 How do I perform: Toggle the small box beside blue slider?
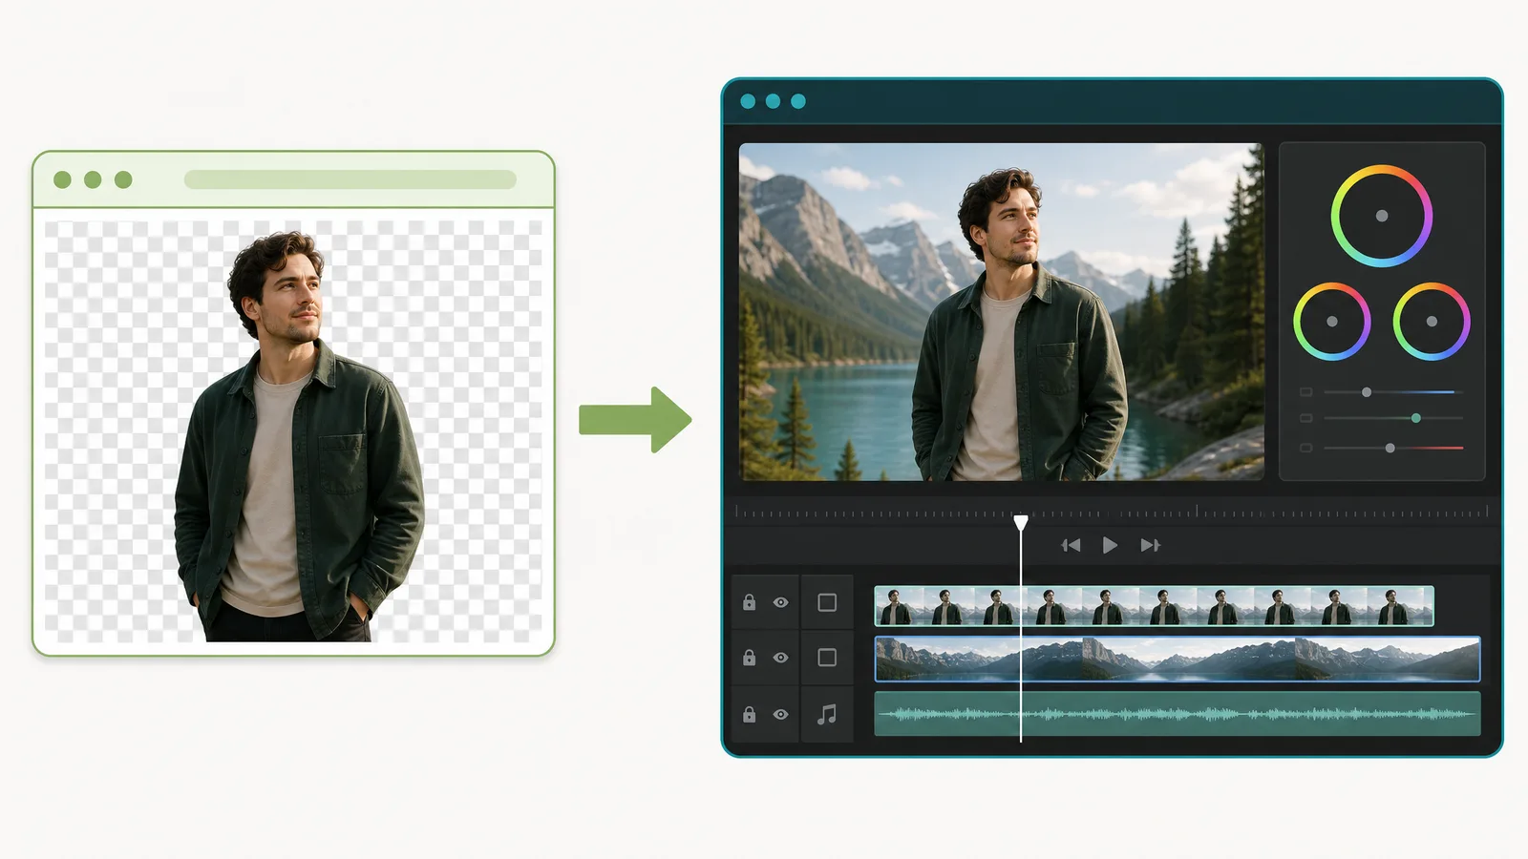(1306, 392)
